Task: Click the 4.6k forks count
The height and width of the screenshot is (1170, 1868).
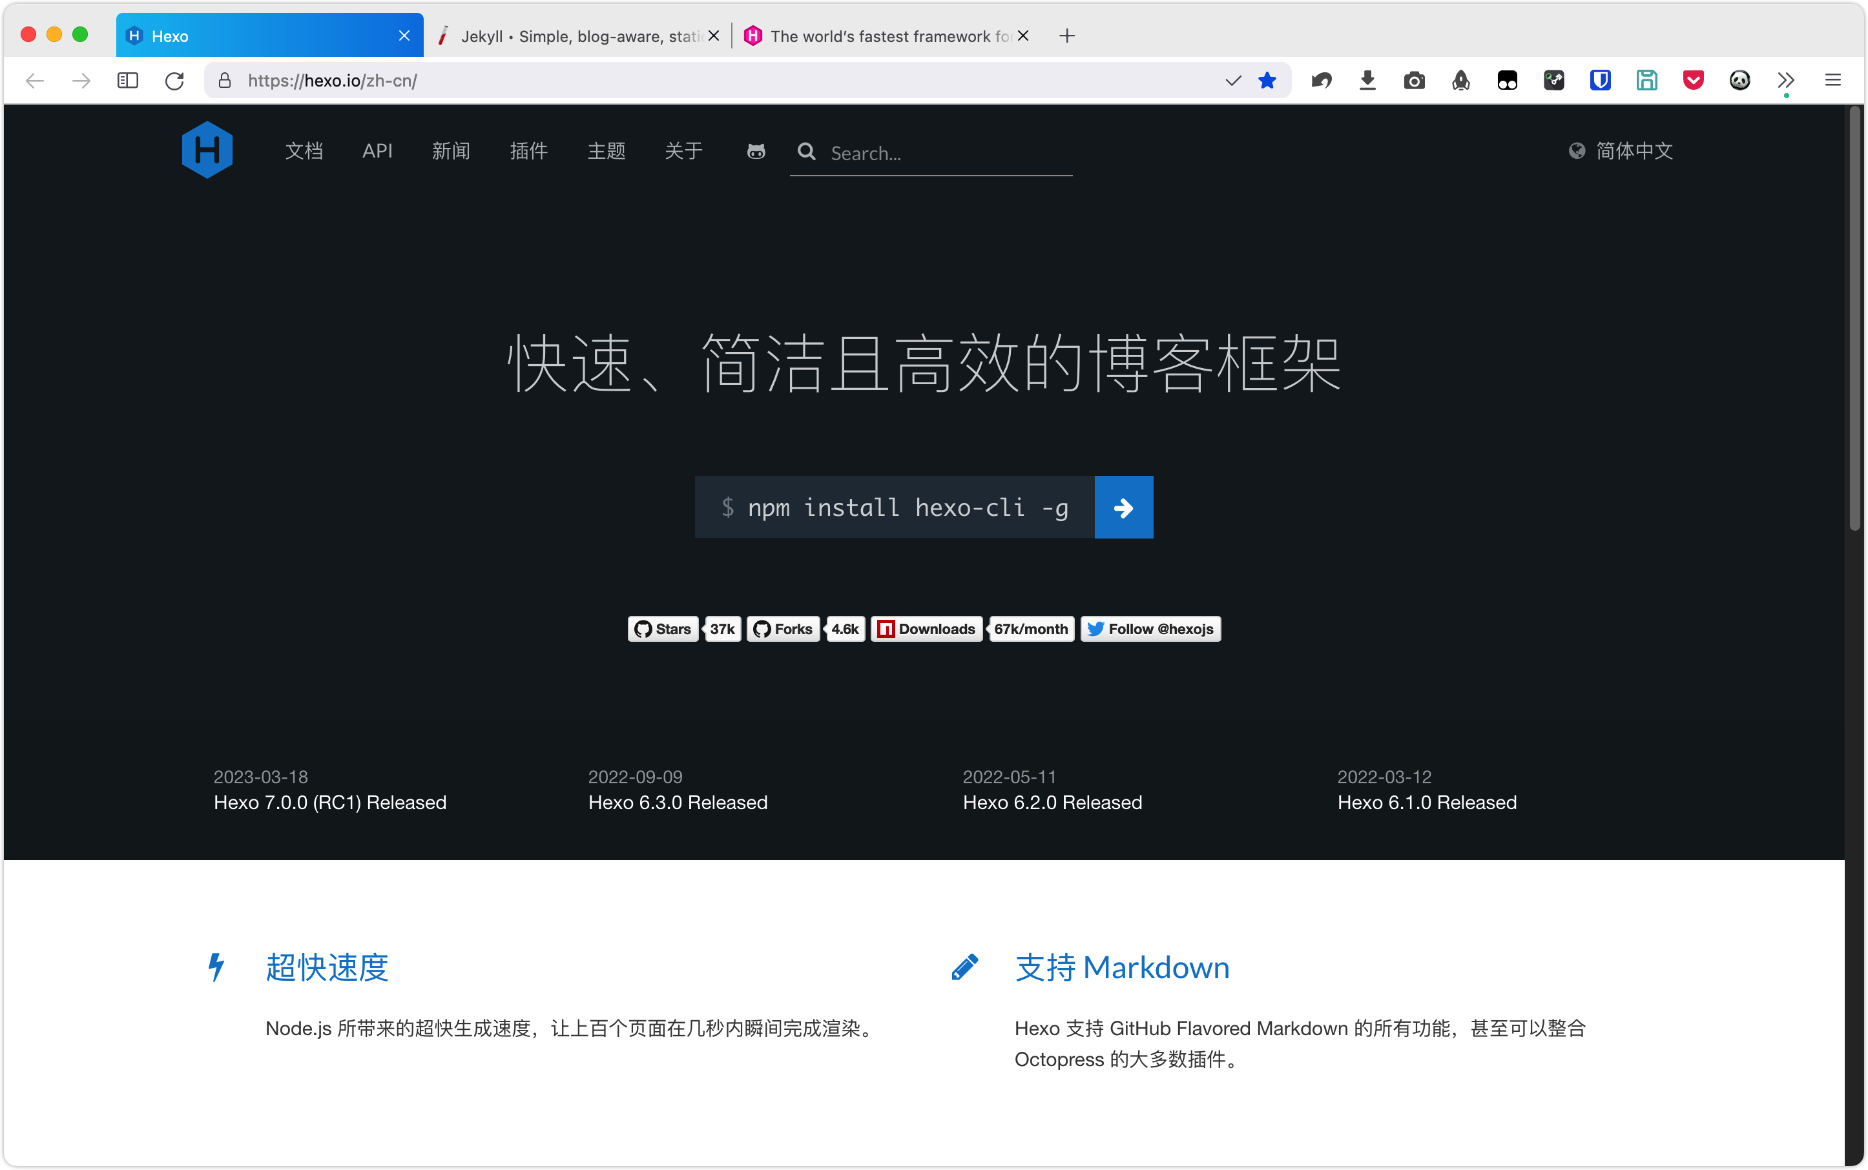Action: pos(845,629)
